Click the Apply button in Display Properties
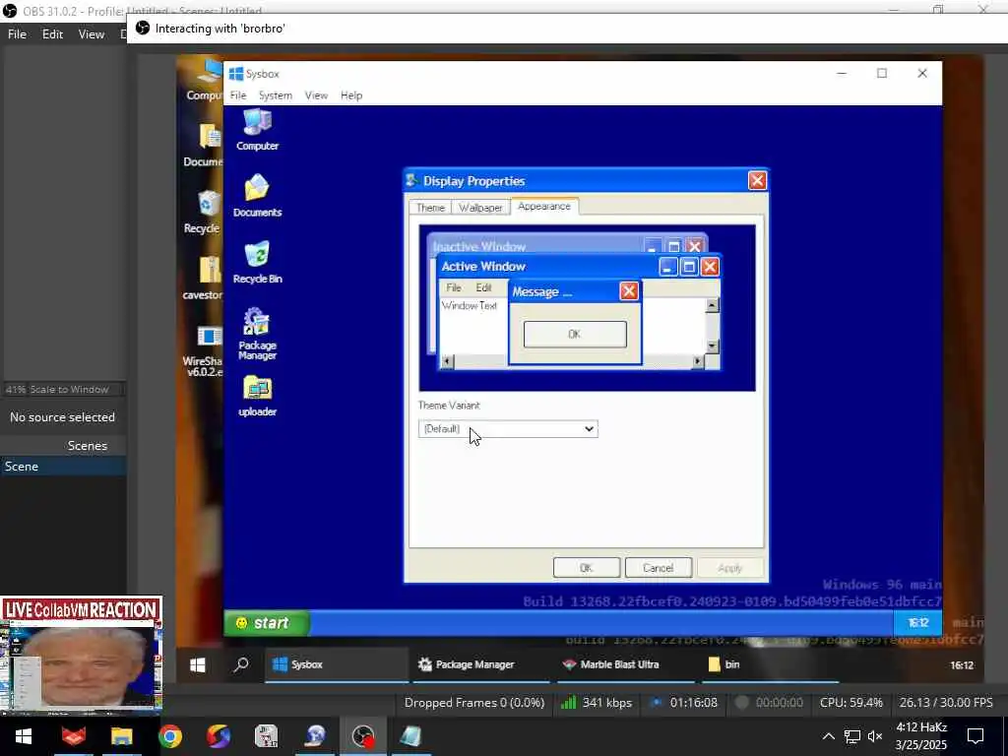1008x756 pixels. click(x=729, y=568)
